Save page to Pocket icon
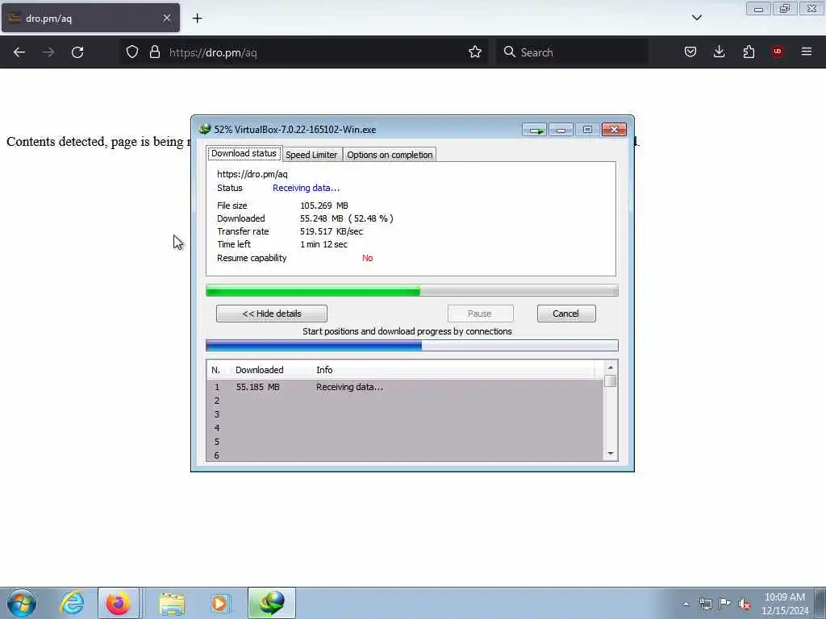The width and height of the screenshot is (826, 619). click(690, 52)
